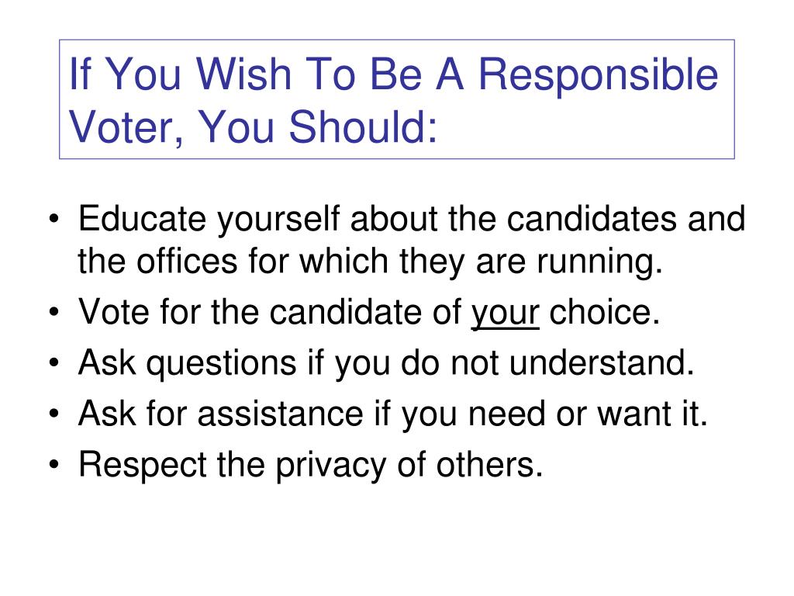The width and height of the screenshot is (794, 596).
Task: Click the bullet dot before 'Ask for assistance'
Action: tap(54, 414)
